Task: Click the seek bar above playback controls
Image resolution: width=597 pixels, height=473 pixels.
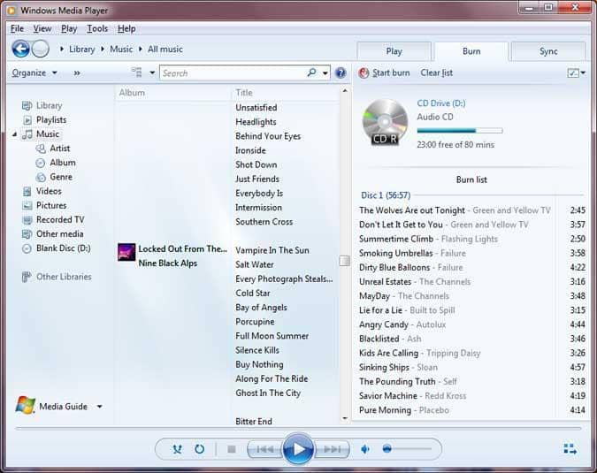Action: pyautogui.click(x=298, y=429)
